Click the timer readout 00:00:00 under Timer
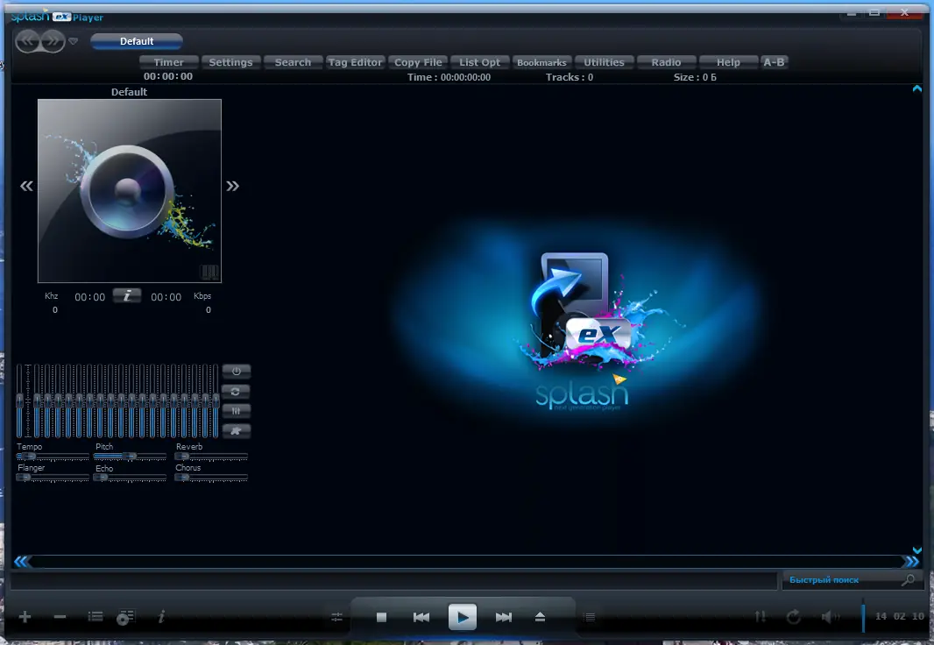 pos(168,76)
